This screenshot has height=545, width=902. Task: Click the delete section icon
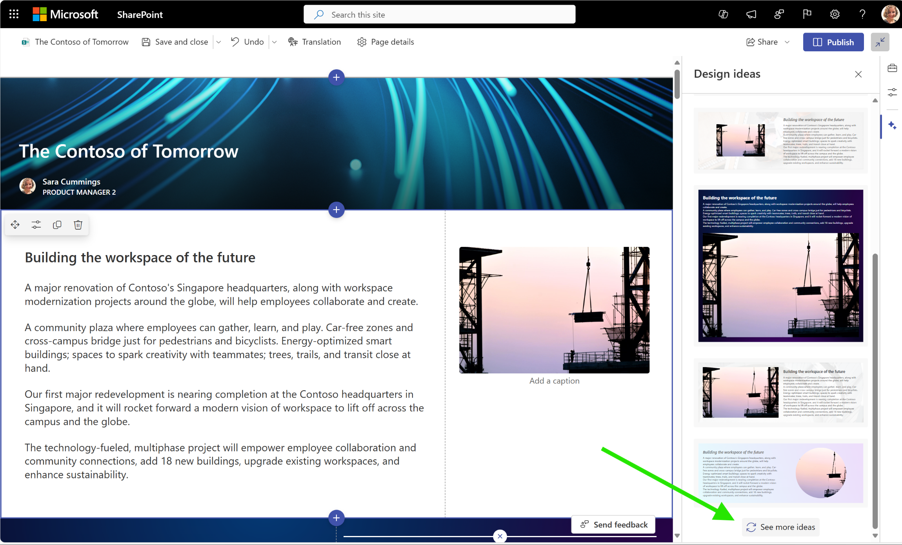point(77,225)
